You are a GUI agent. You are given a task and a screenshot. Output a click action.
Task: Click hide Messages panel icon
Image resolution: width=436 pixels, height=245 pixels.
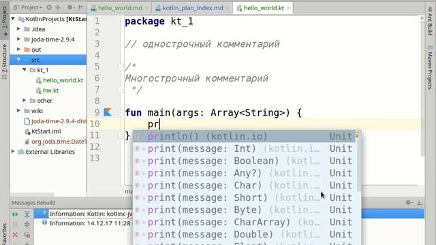pyautogui.click(x=420, y=203)
